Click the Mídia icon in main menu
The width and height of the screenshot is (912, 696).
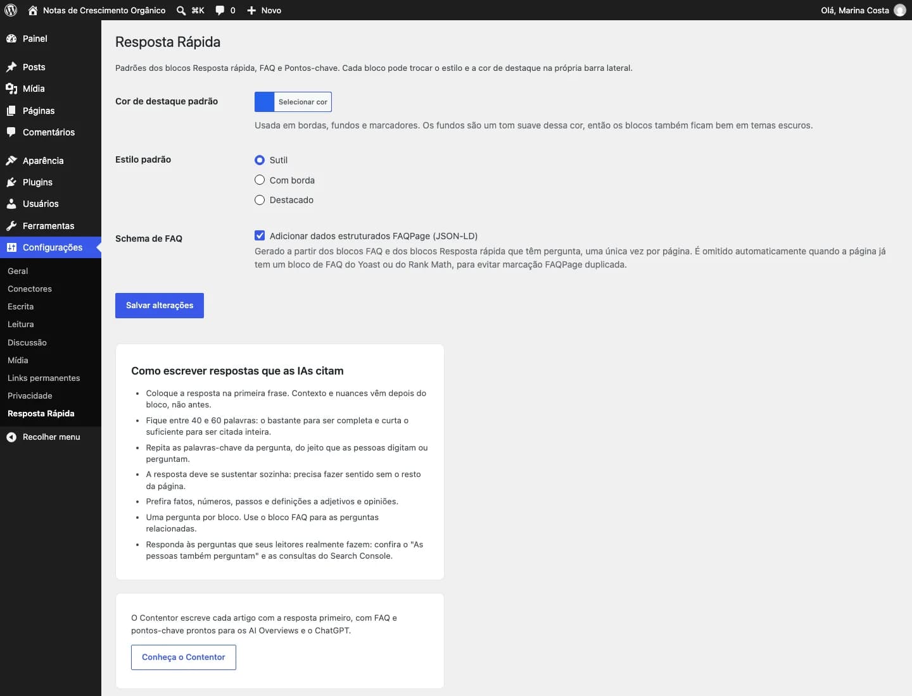[11, 89]
